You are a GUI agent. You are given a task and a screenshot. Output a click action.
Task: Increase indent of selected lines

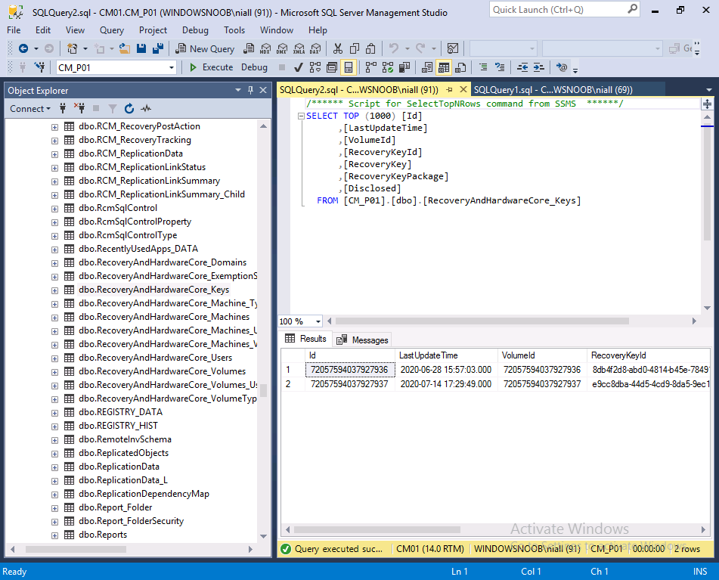[x=539, y=67]
